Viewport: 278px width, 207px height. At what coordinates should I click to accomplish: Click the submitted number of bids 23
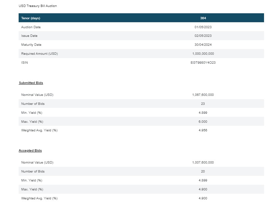(x=203, y=104)
